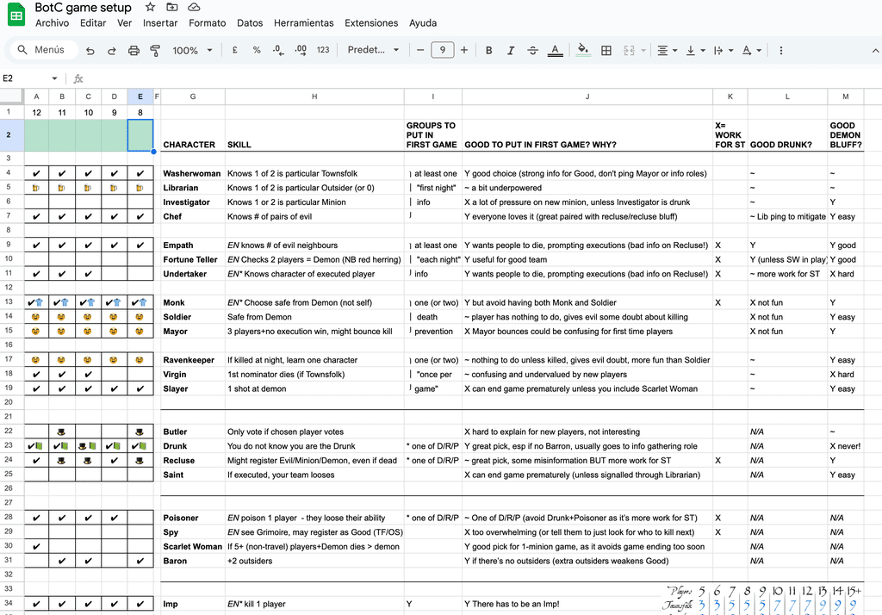Click the Baron checkmark in column B
This screenshot has height=615, width=882.
(62, 562)
